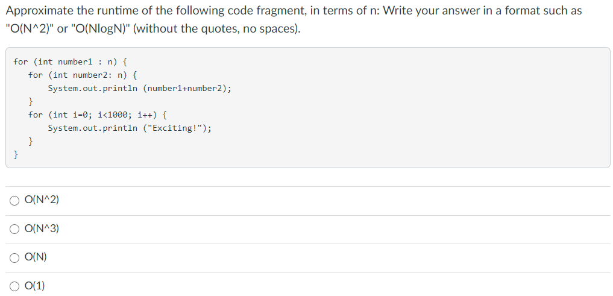Click the O(N) answer label text

click(x=36, y=257)
